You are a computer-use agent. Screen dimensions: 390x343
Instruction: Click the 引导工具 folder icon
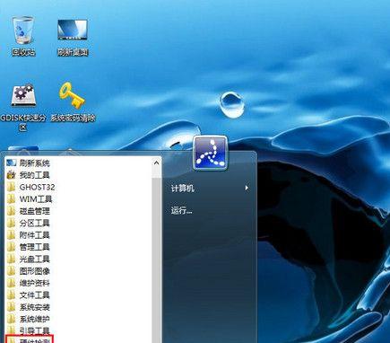tap(11, 330)
